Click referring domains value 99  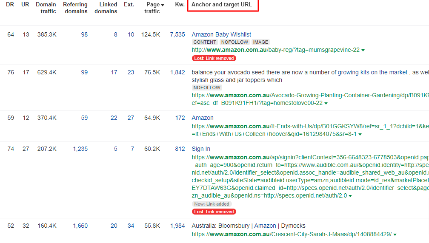84,72
